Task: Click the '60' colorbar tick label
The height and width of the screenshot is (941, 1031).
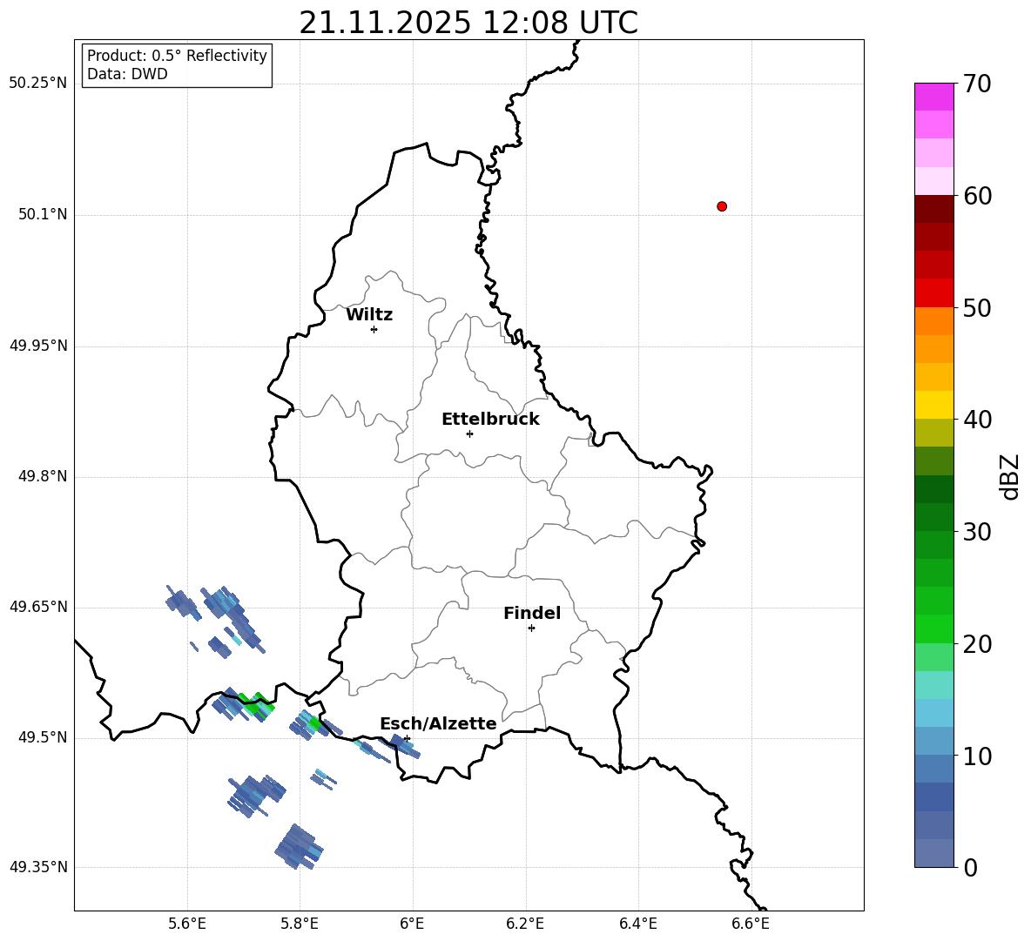Action: pos(978,196)
